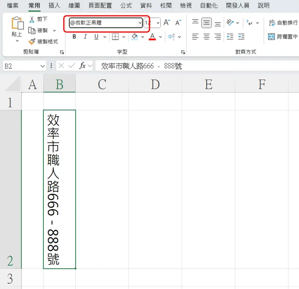Switch to the 檢視 (View) tab

pos(186,6)
